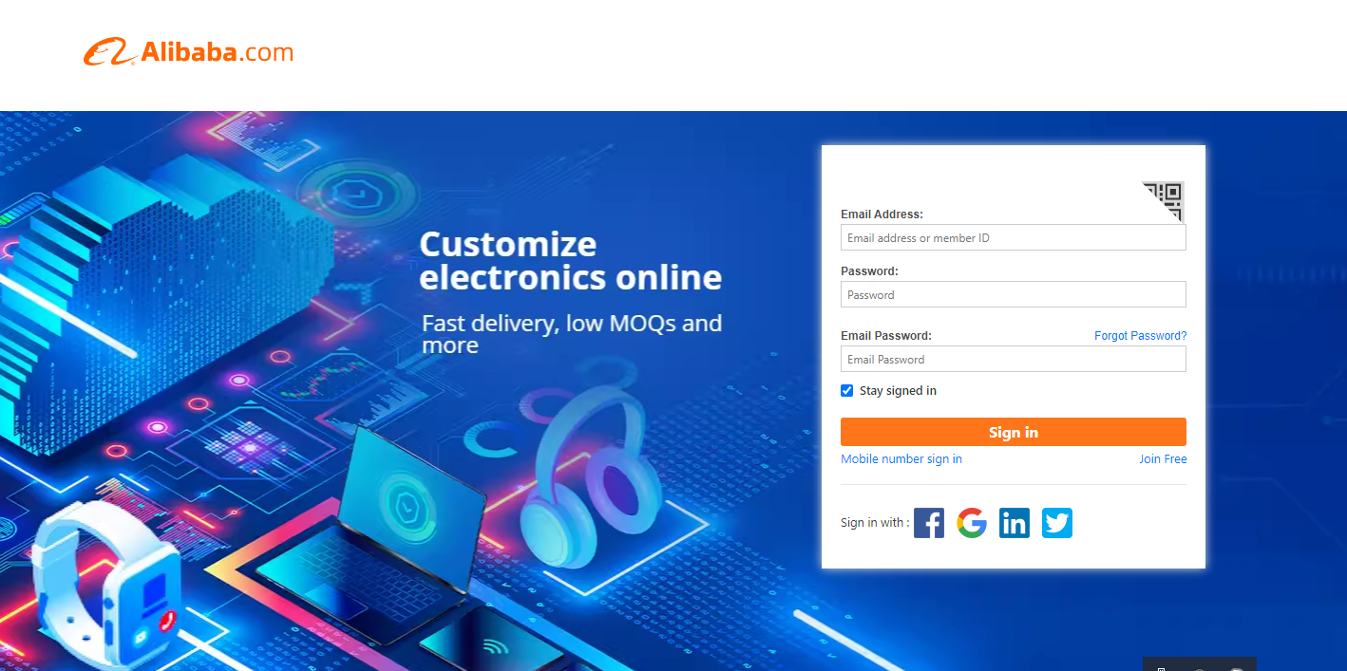The height and width of the screenshot is (671, 1347).
Task: Click the Alibaba.com logo
Action: (188, 52)
